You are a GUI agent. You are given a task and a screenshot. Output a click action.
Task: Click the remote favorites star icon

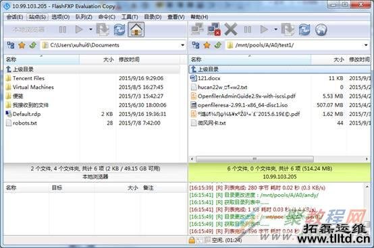coord(207,45)
